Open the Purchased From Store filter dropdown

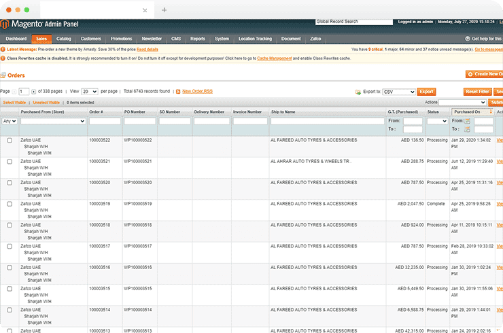pos(53,121)
